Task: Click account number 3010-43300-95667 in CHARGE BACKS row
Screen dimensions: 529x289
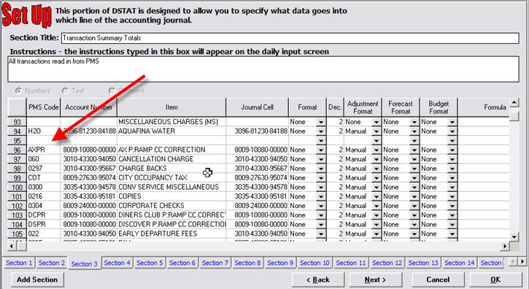Action: coord(89,169)
